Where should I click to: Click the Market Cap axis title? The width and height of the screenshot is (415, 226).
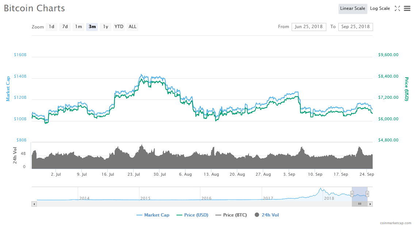click(x=8, y=89)
